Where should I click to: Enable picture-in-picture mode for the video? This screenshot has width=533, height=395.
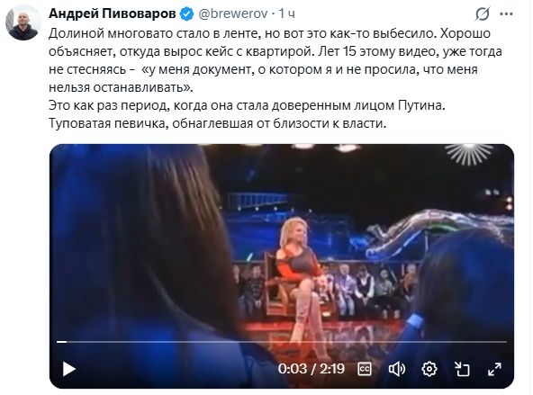coord(462,369)
